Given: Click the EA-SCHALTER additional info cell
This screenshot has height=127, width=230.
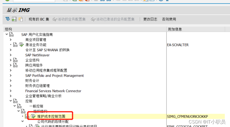Looking at the screenshot, I should pyautogui.click(x=178, y=45).
